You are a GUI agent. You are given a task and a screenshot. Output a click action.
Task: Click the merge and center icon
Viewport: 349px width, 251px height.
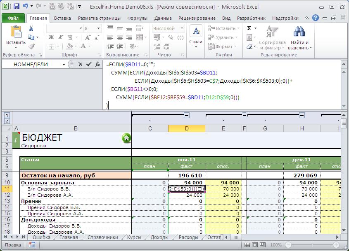pyautogui.click(x=140, y=37)
